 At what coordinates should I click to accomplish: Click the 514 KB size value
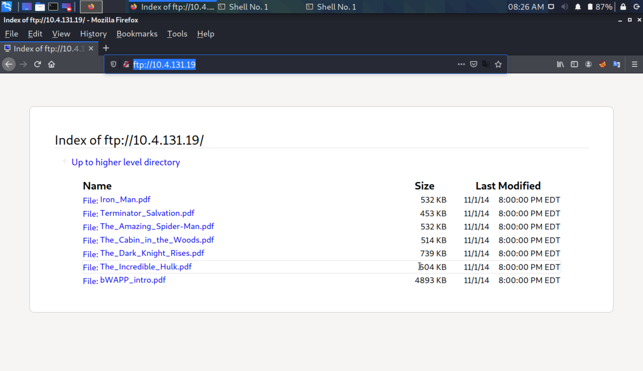[433, 240]
